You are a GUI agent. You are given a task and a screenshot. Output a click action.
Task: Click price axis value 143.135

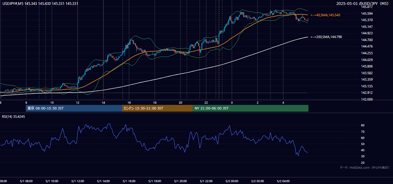click(367, 86)
